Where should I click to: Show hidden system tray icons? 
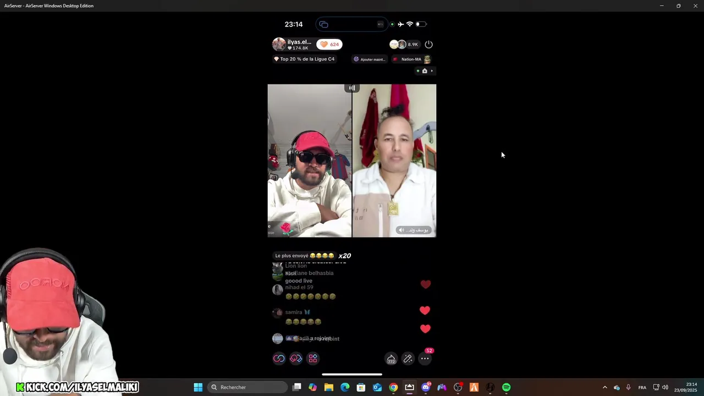pos(605,387)
